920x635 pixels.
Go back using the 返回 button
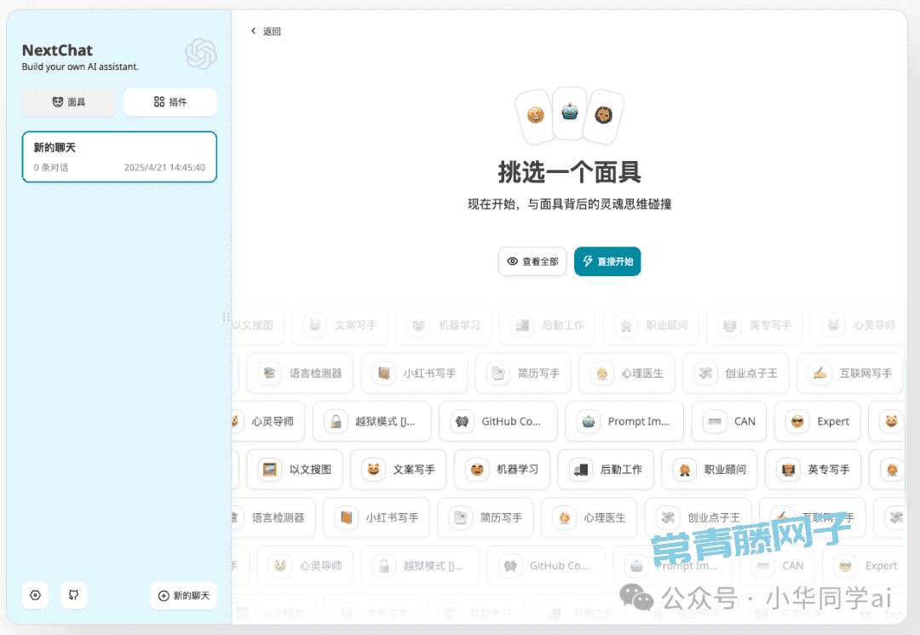click(x=266, y=31)
